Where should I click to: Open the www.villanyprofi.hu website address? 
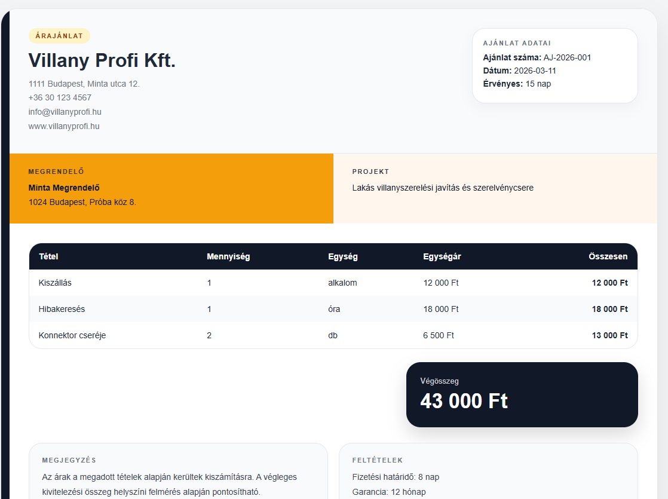click(x=64, y=126)
